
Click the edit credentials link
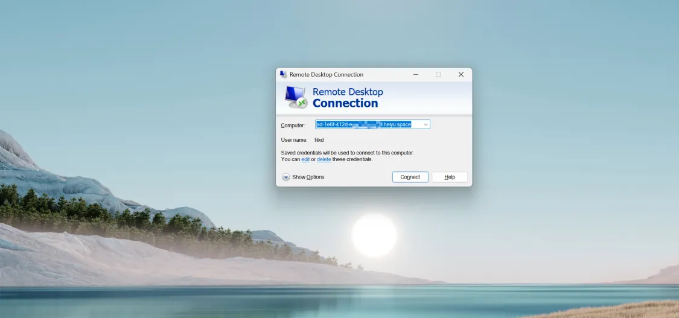point(305,159)
